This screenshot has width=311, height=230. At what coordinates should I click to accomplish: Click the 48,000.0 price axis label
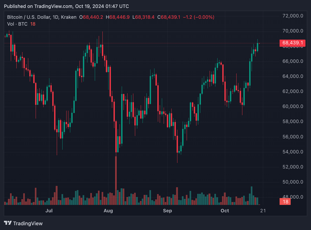293,196
